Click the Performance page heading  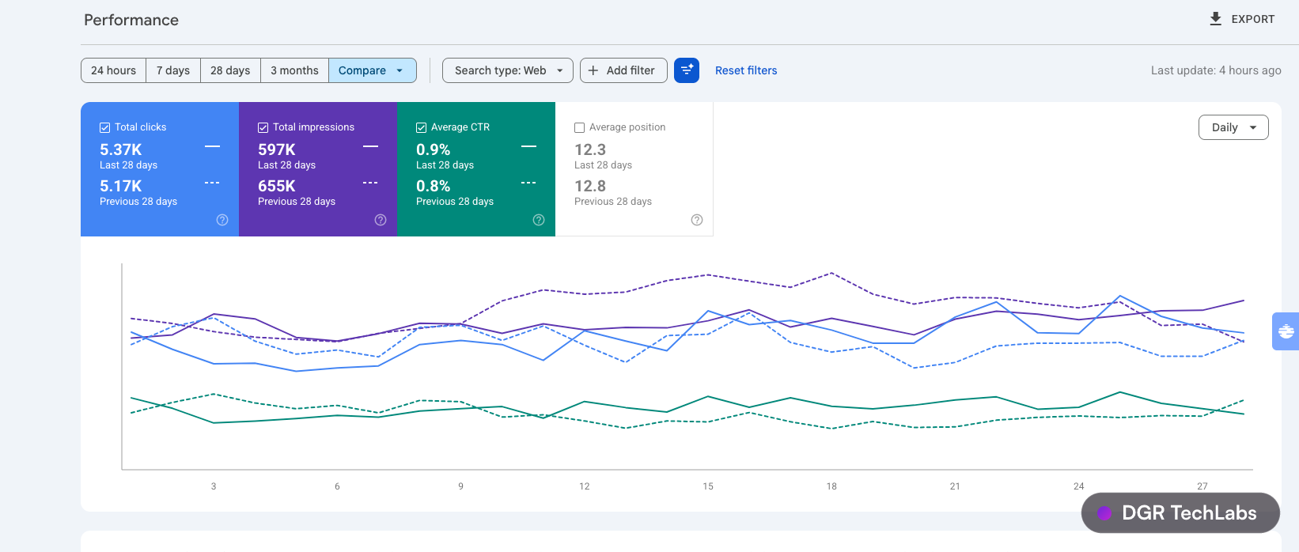coord(131,20)
